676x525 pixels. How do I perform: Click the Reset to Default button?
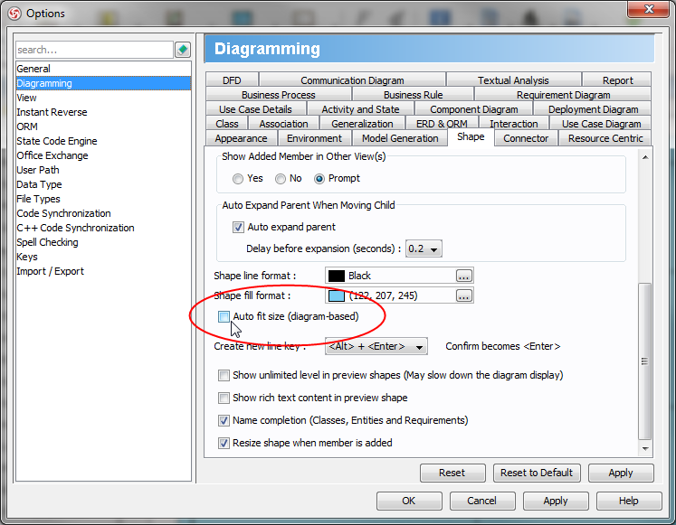point(537,473)
